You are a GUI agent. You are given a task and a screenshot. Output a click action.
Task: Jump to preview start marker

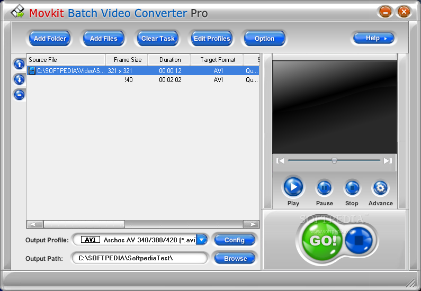pyautogui.click(x=280, y=161)
